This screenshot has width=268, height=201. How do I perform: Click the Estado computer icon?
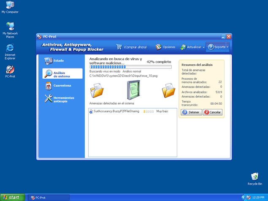[49, 61]
